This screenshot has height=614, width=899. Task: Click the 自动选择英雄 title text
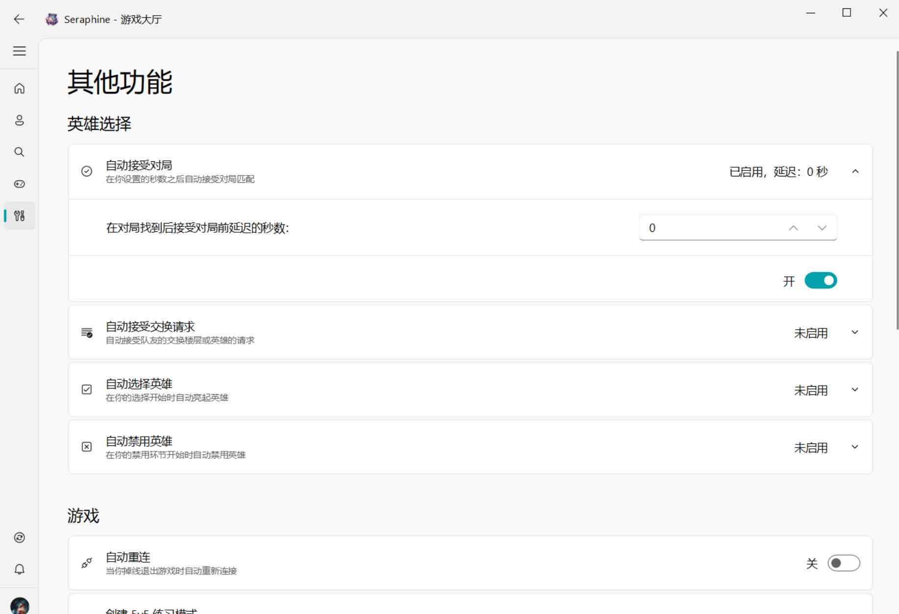click(139, 384)
